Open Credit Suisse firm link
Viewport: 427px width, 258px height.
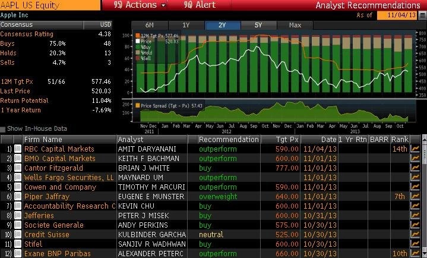pyautogui.click(x=47, y=235)
